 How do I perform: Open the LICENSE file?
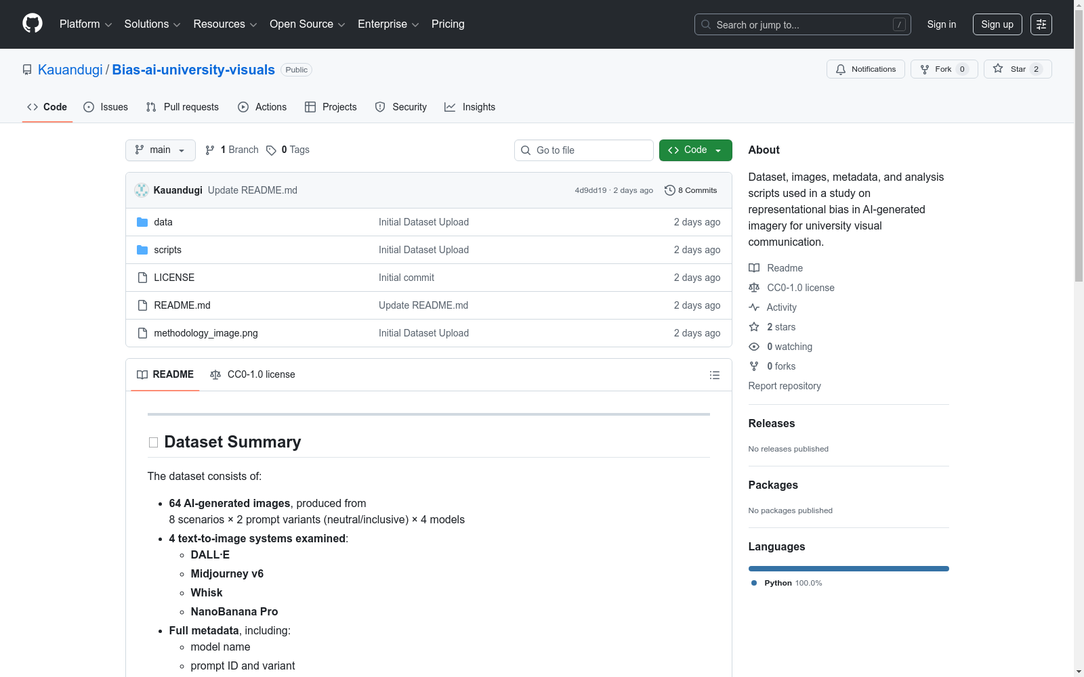pyautogui.click(x=174, y=278)
